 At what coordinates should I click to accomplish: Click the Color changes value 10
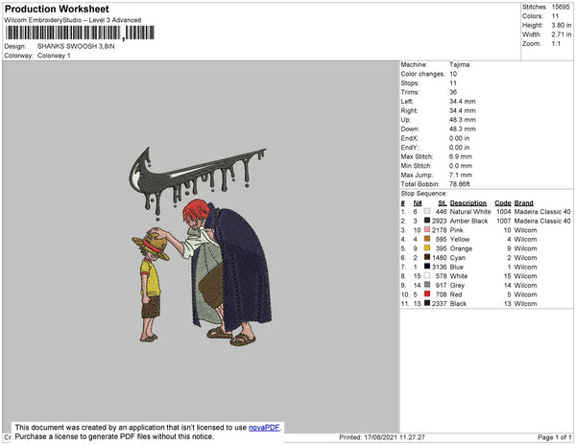453,74
